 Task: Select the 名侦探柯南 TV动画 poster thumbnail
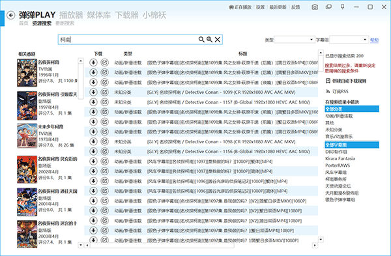(27, 73)
